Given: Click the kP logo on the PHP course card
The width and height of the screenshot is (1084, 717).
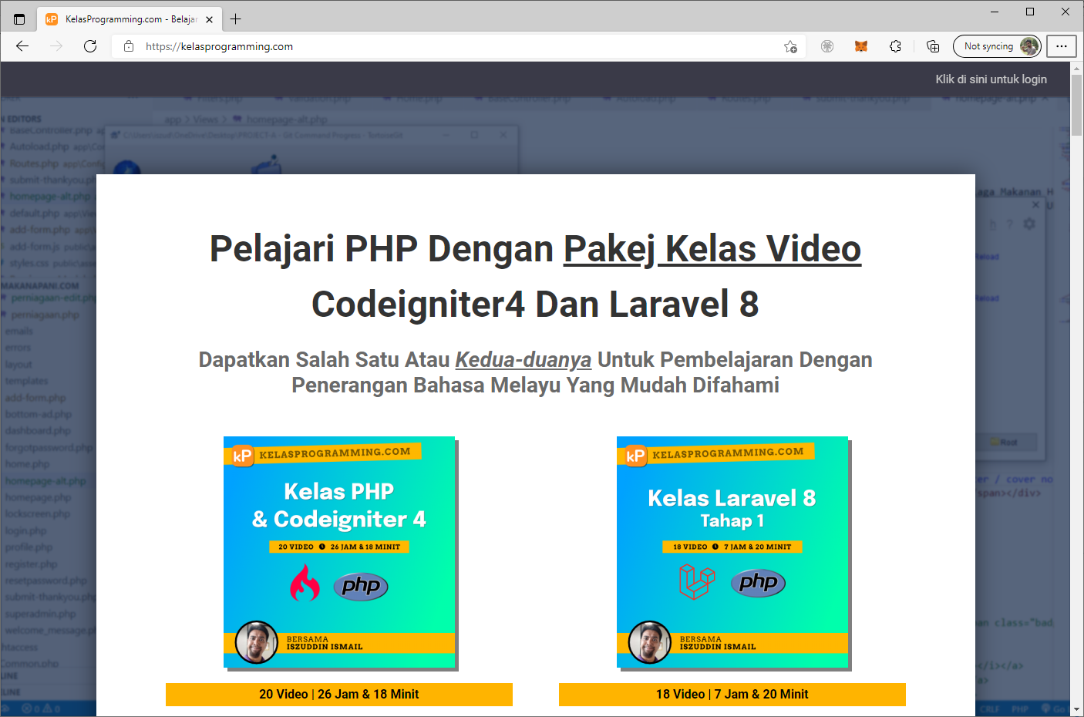Looking at the screenshot, I should click(243, 456).
